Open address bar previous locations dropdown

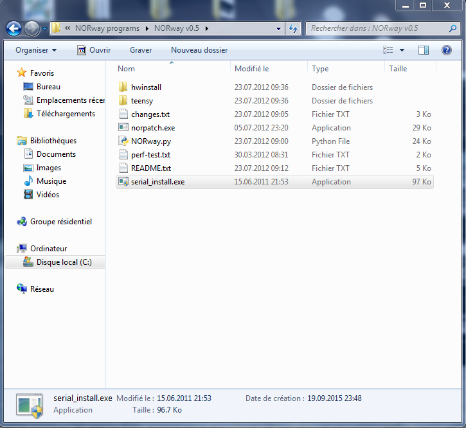[278, 28]
